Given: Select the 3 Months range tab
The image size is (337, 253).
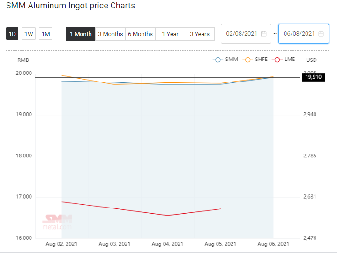Looking at the screenshot, I should click(x=110, y=34).
